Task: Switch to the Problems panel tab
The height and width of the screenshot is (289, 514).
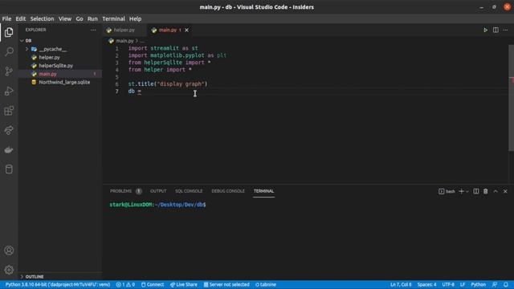Action: point(125,191)
